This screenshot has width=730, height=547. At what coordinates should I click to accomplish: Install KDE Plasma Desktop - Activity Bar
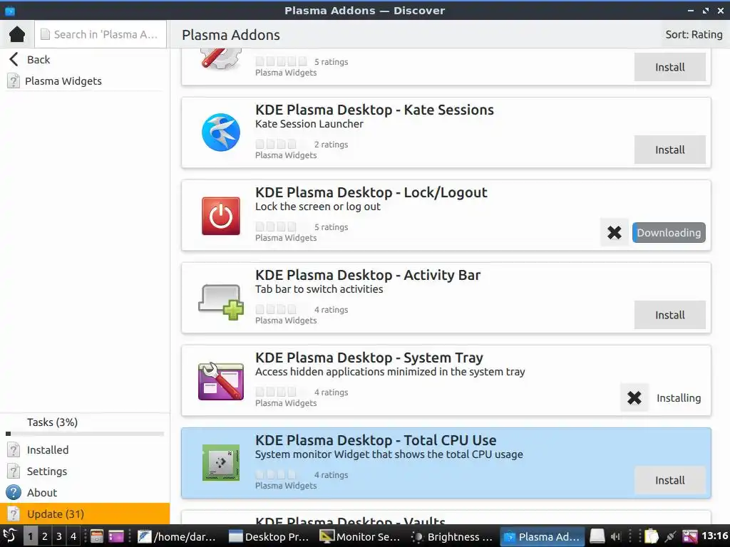click(x=669, y=315)
